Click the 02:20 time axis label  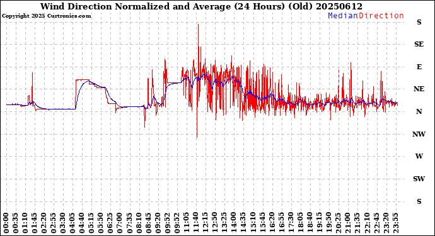coord(44,223)
